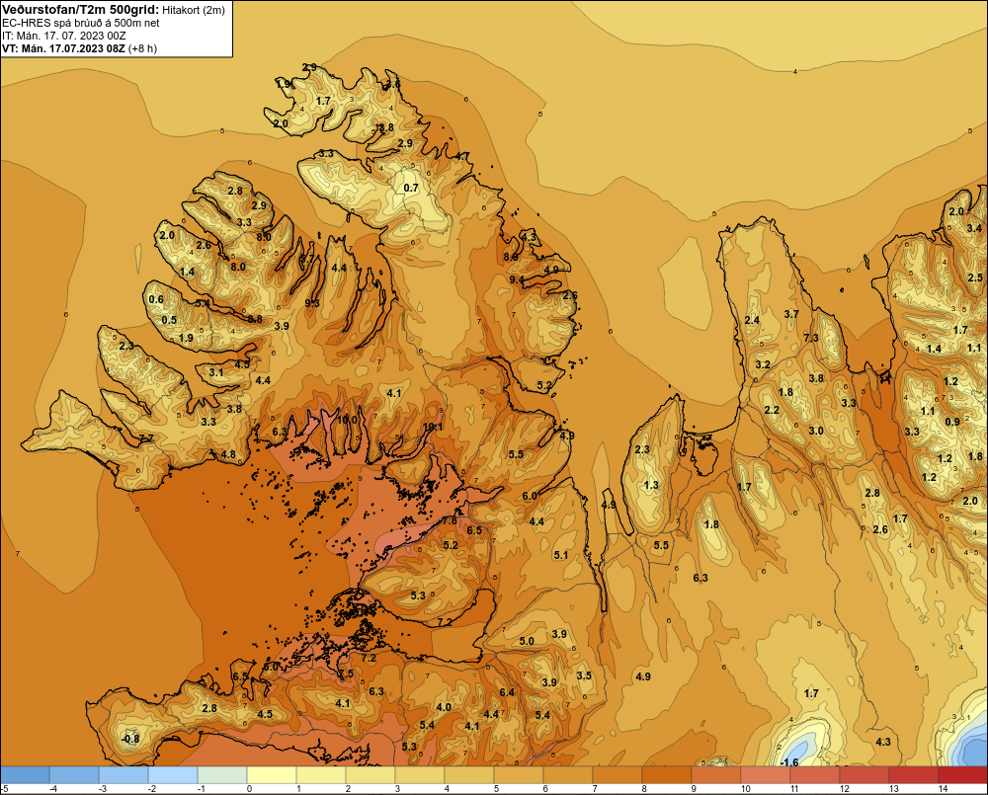This screenshot has height=795, width=988.
Task: Click the temperature value 2.4 on the map
Action: [x=752, y=320]
